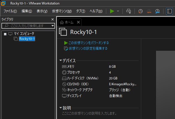Image resolution: width=175 pixels, height=119 pixels.
Task: Click the hard disk drive icon
Action: pos(64,78)
